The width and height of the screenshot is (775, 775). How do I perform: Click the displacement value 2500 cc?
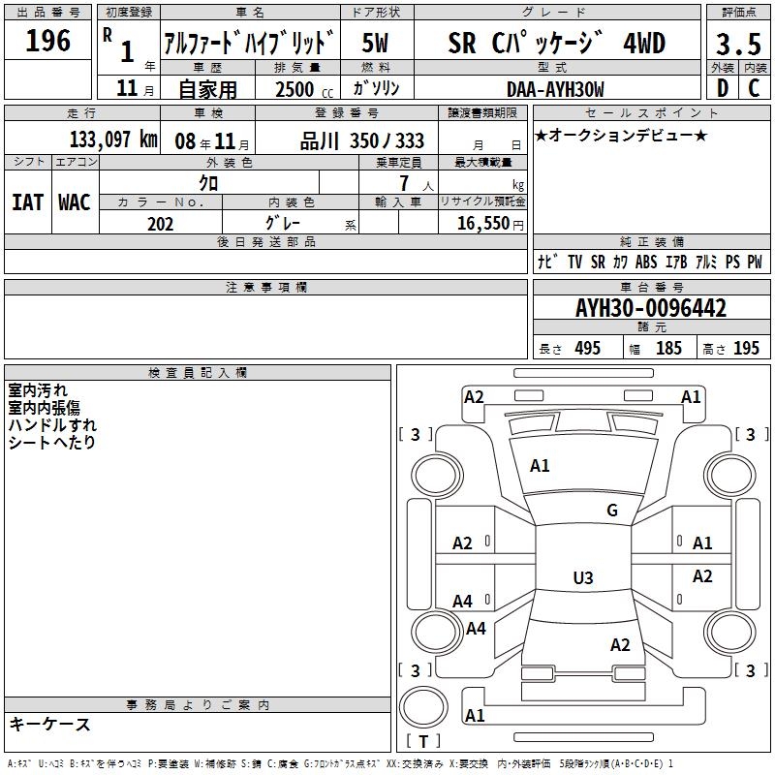tap(304, 89)
